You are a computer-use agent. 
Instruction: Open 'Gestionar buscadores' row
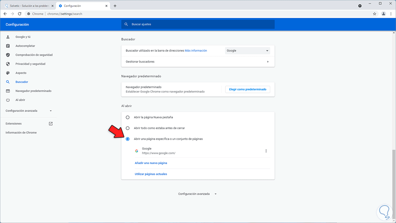coord(198,62)
